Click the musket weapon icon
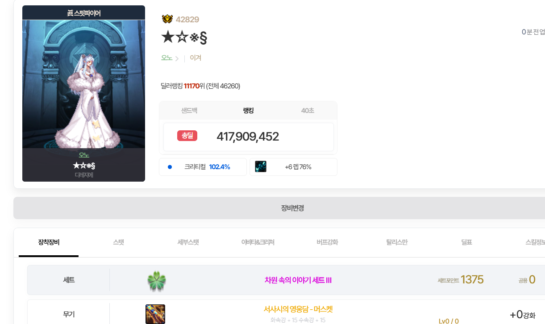Image resolution: width=545 pixels, height=324 pixels. [155, 314]
